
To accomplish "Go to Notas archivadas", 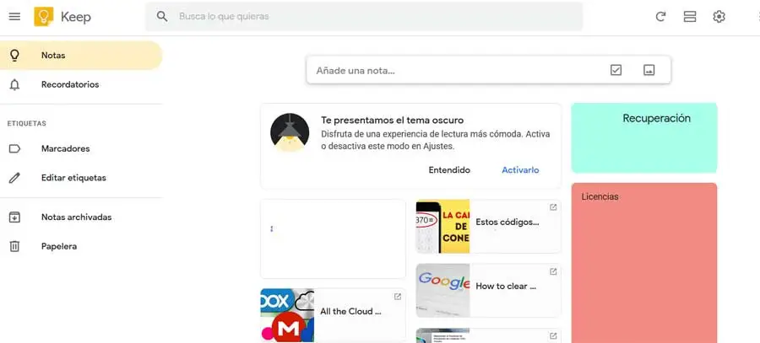I will click(x=81, y=217).
